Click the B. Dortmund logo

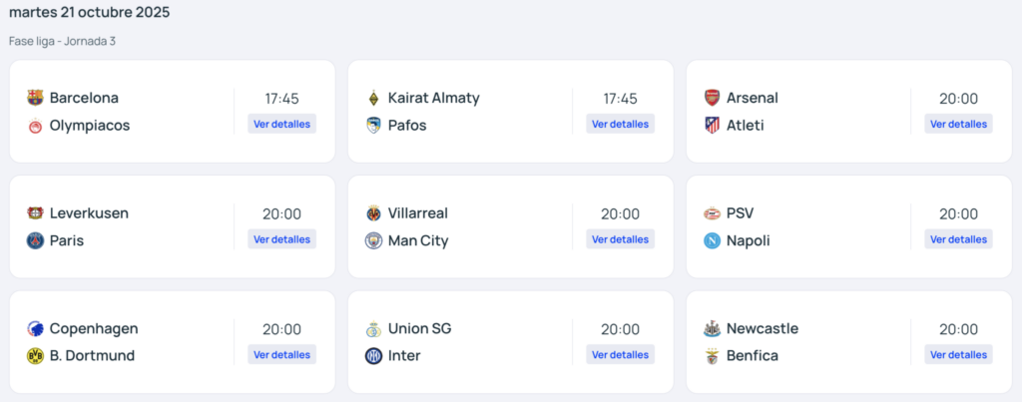(x=36, y=356)
